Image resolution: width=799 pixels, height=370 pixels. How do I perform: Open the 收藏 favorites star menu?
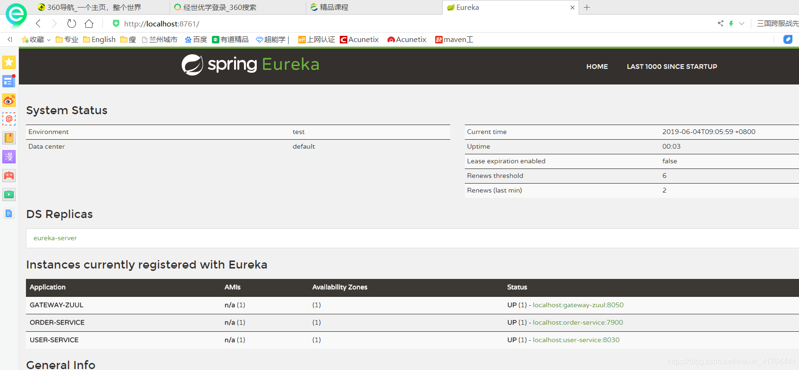(35, 40)
